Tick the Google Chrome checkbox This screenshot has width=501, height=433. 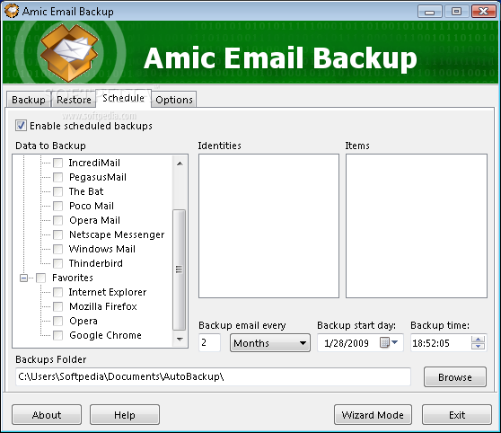57,335
